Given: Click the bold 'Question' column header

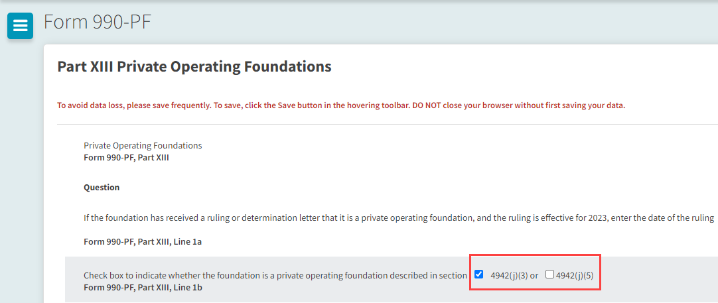Looking at the screenshot, I should point(102,188).
